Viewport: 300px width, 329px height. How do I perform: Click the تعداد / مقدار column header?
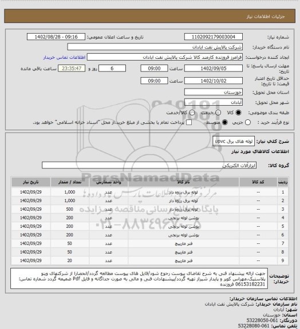pyautogui.click(x=70, y=182)
